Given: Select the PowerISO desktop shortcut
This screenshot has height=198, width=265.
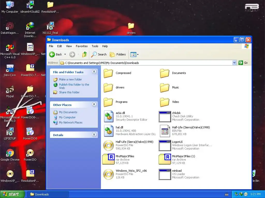Looking at the screenshot, I should pos(30,155).
